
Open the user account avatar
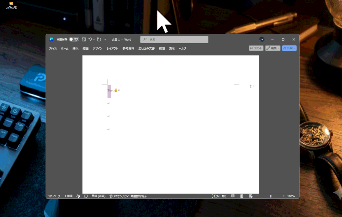point(262,39)
